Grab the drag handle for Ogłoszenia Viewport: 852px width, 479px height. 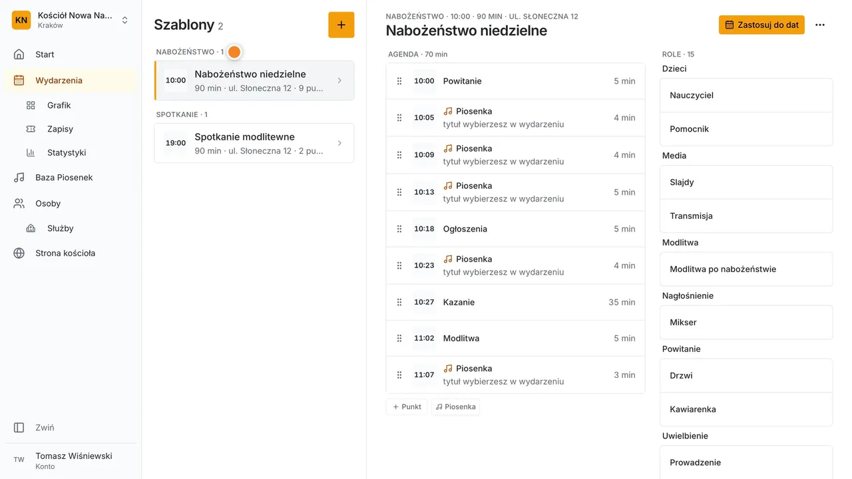pyautogui.click(x=399, y=229)
